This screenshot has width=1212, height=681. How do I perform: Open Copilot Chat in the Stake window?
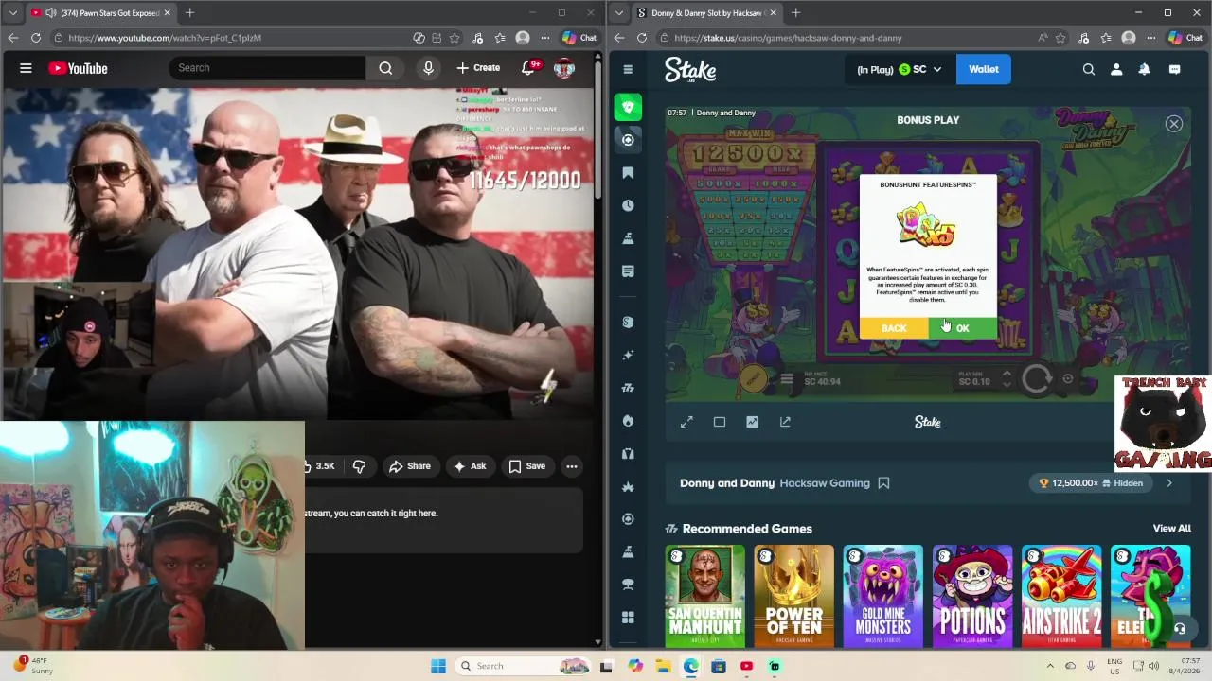tap(1185, 38)
